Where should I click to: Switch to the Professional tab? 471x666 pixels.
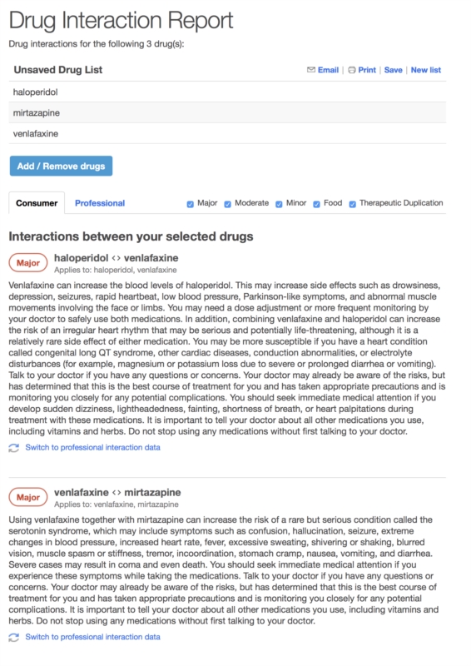click(100, 203)
